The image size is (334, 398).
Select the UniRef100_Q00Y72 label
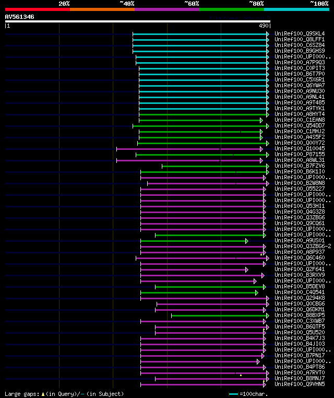[300, 143]
